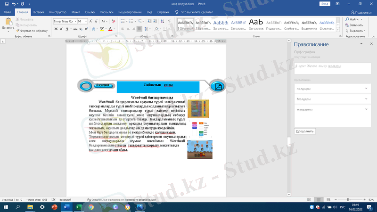Screen dimensions: 377x212
Task: Switch to Конструктор ribbon tab
Action: 57,12
